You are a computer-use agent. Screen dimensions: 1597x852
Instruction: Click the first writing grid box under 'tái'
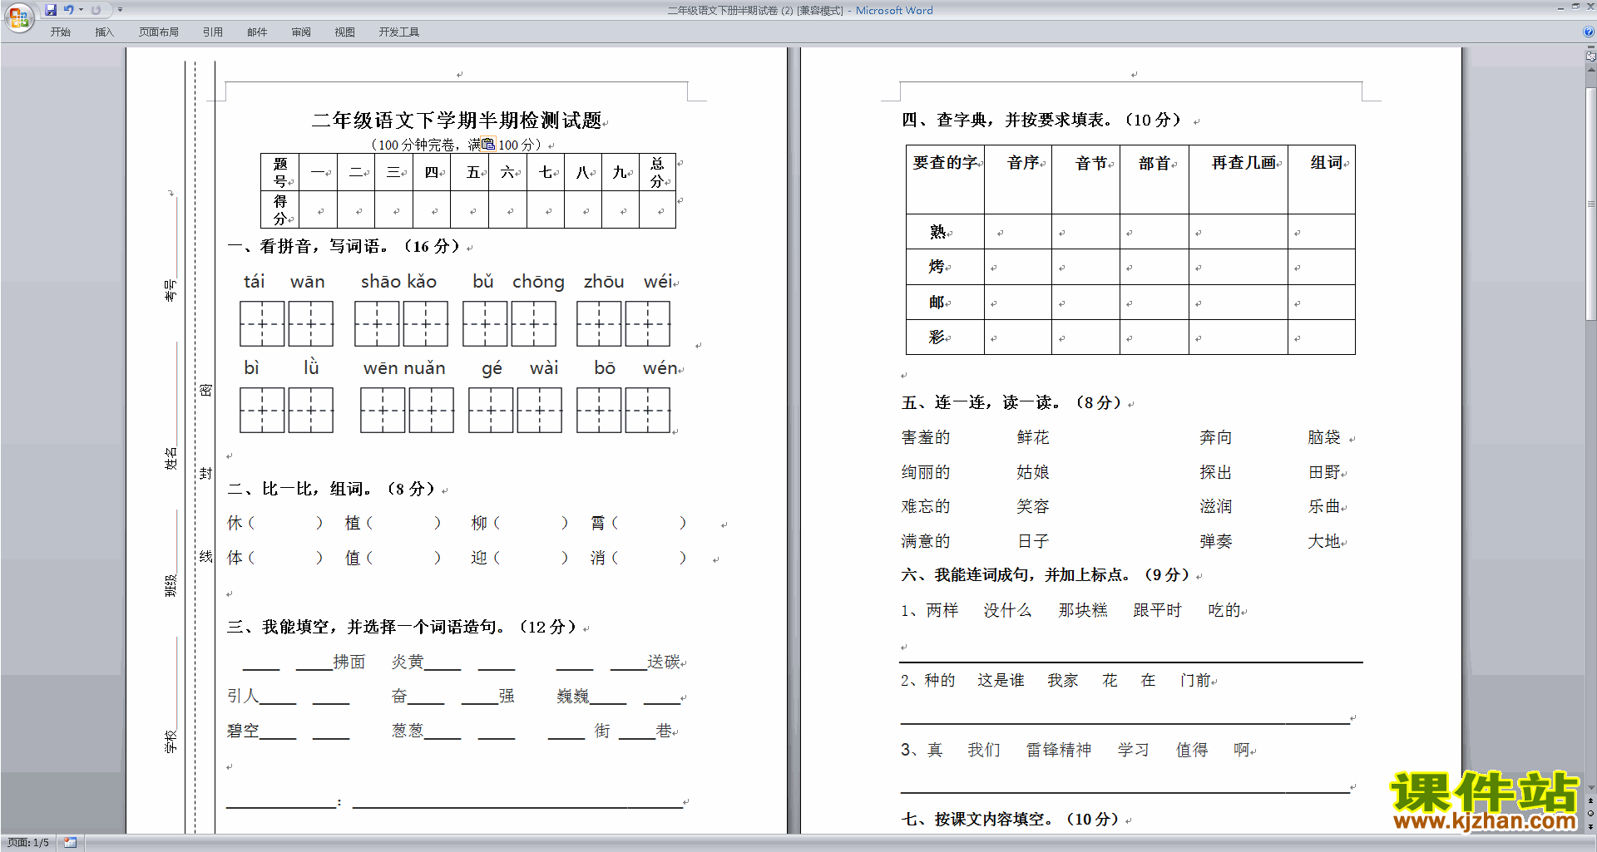(x=262, y=323)
